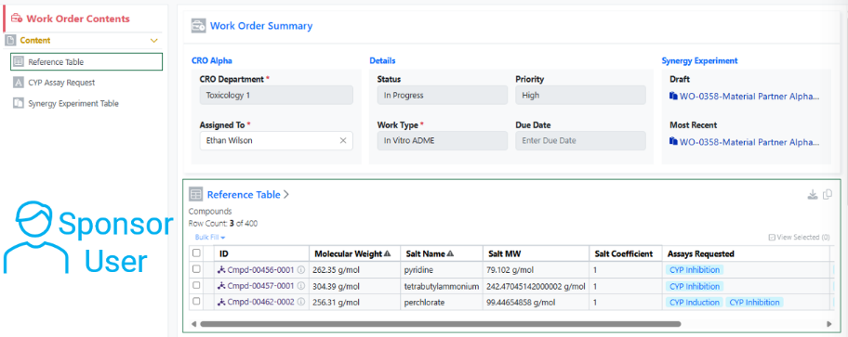This screenshot has width=848, height=337.
Task: Click info icon beside Cmpd-00456-0001
Action: click(301, 270)
